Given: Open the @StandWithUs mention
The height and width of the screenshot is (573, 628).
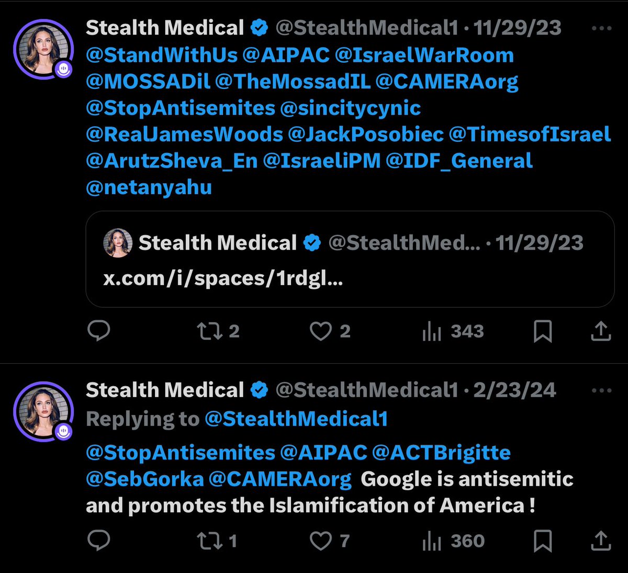Looking at the screenshot, I should point(162,55).
